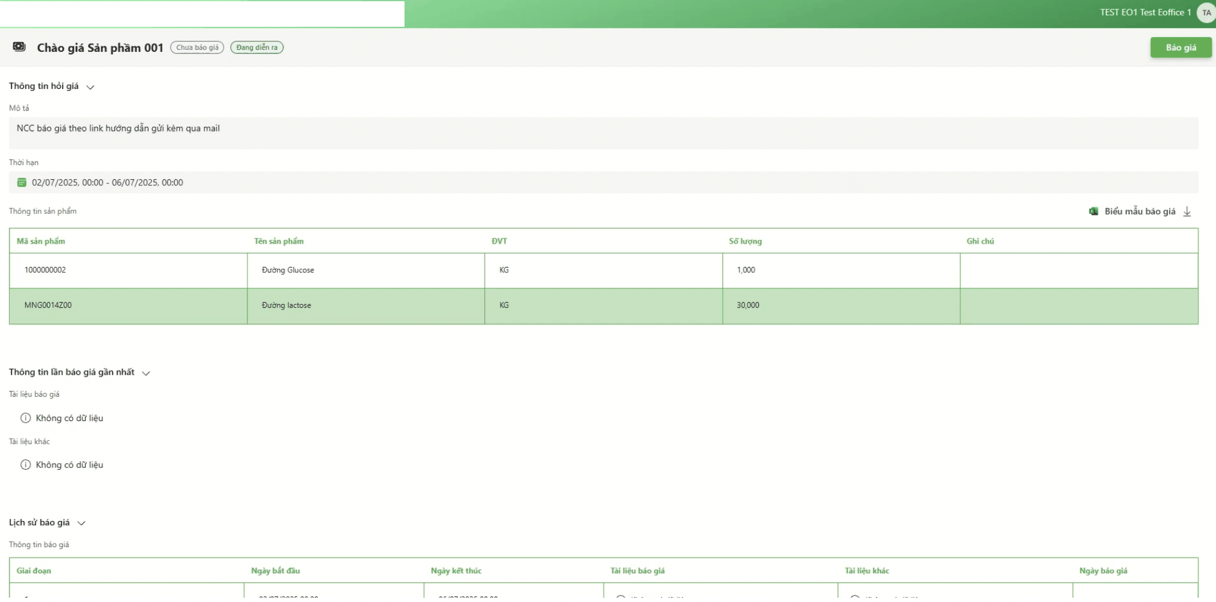Click info icon under Tài liệu báo giá
The image size is (1216, 602).
click(26, 418)
